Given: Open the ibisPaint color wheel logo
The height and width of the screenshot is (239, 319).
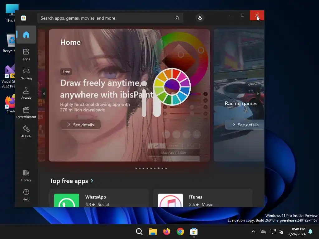Looking at the screenshot, I should pyautogui.click(x=172, y=87).
